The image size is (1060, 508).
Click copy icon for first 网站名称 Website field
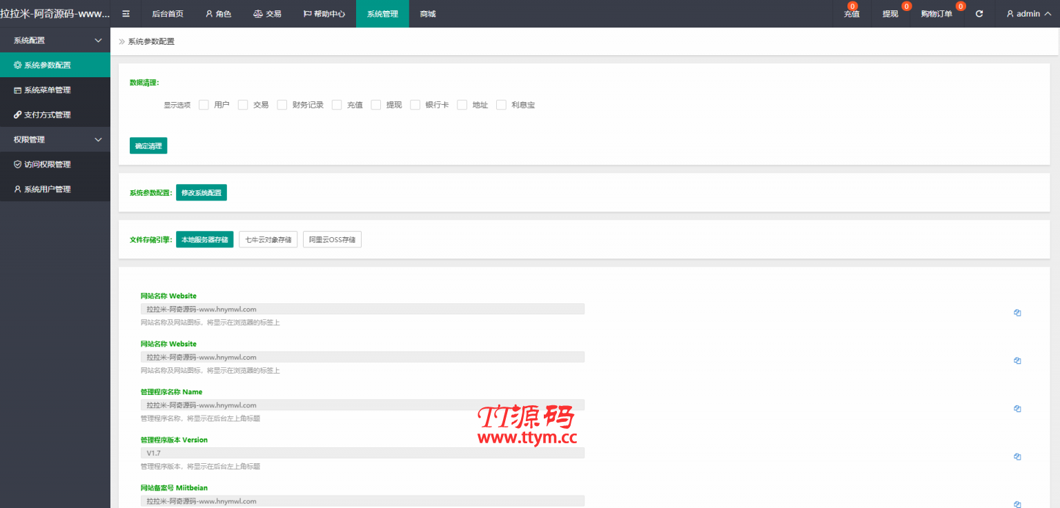[1017, 313]
